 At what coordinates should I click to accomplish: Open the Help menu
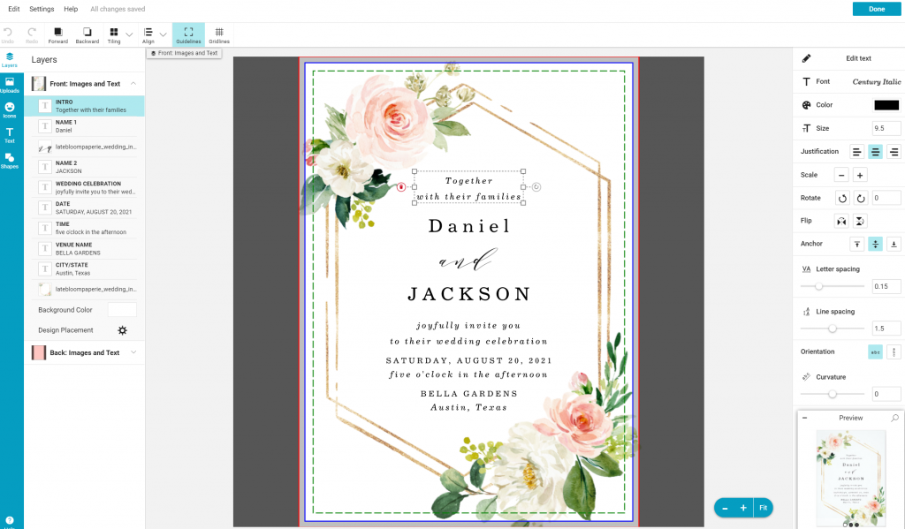point(71,9)
